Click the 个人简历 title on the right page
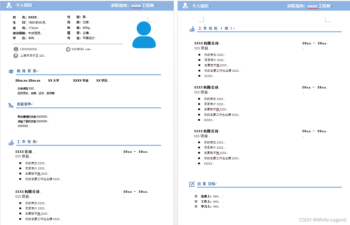 click(x=200, y=6)
